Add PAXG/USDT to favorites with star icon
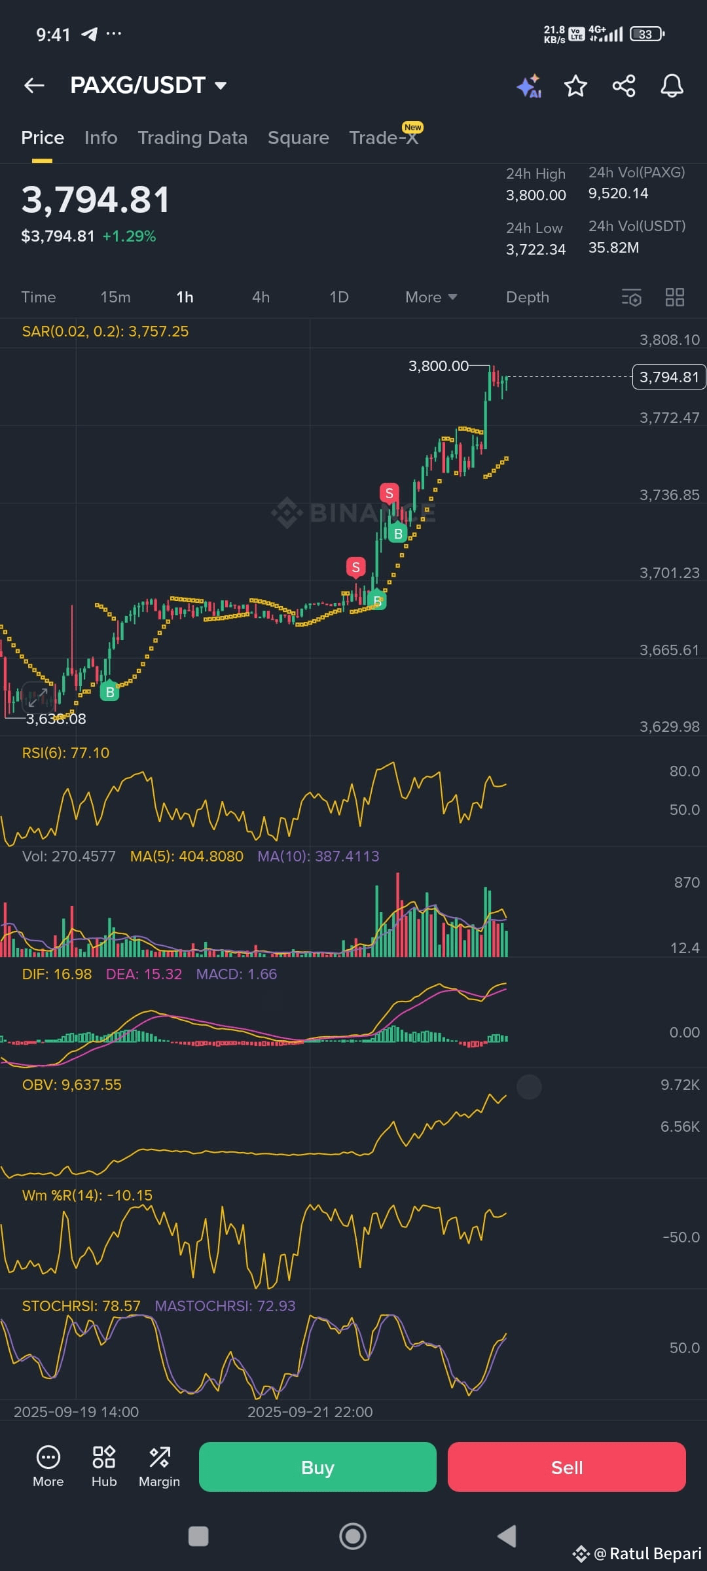This screenshot has height=1571, width=707. click(576, 86)
